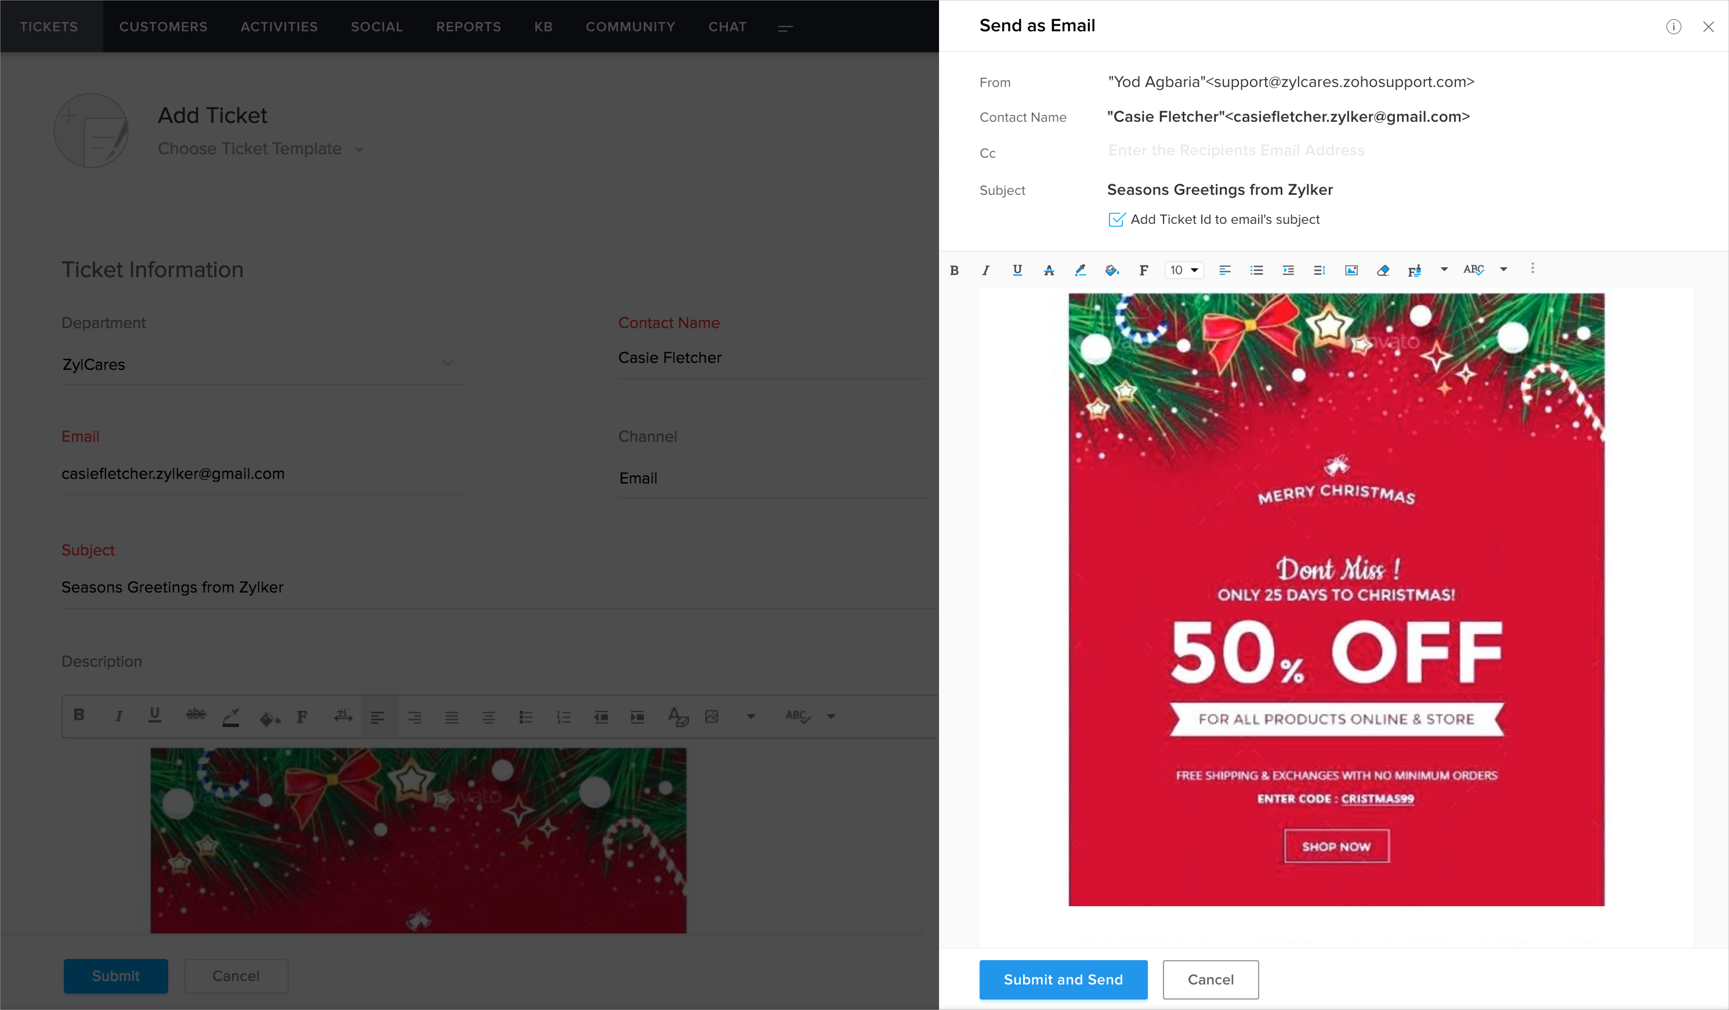Open insert image tool in email editor
1729x1010 pixels.
(1351, 270)
